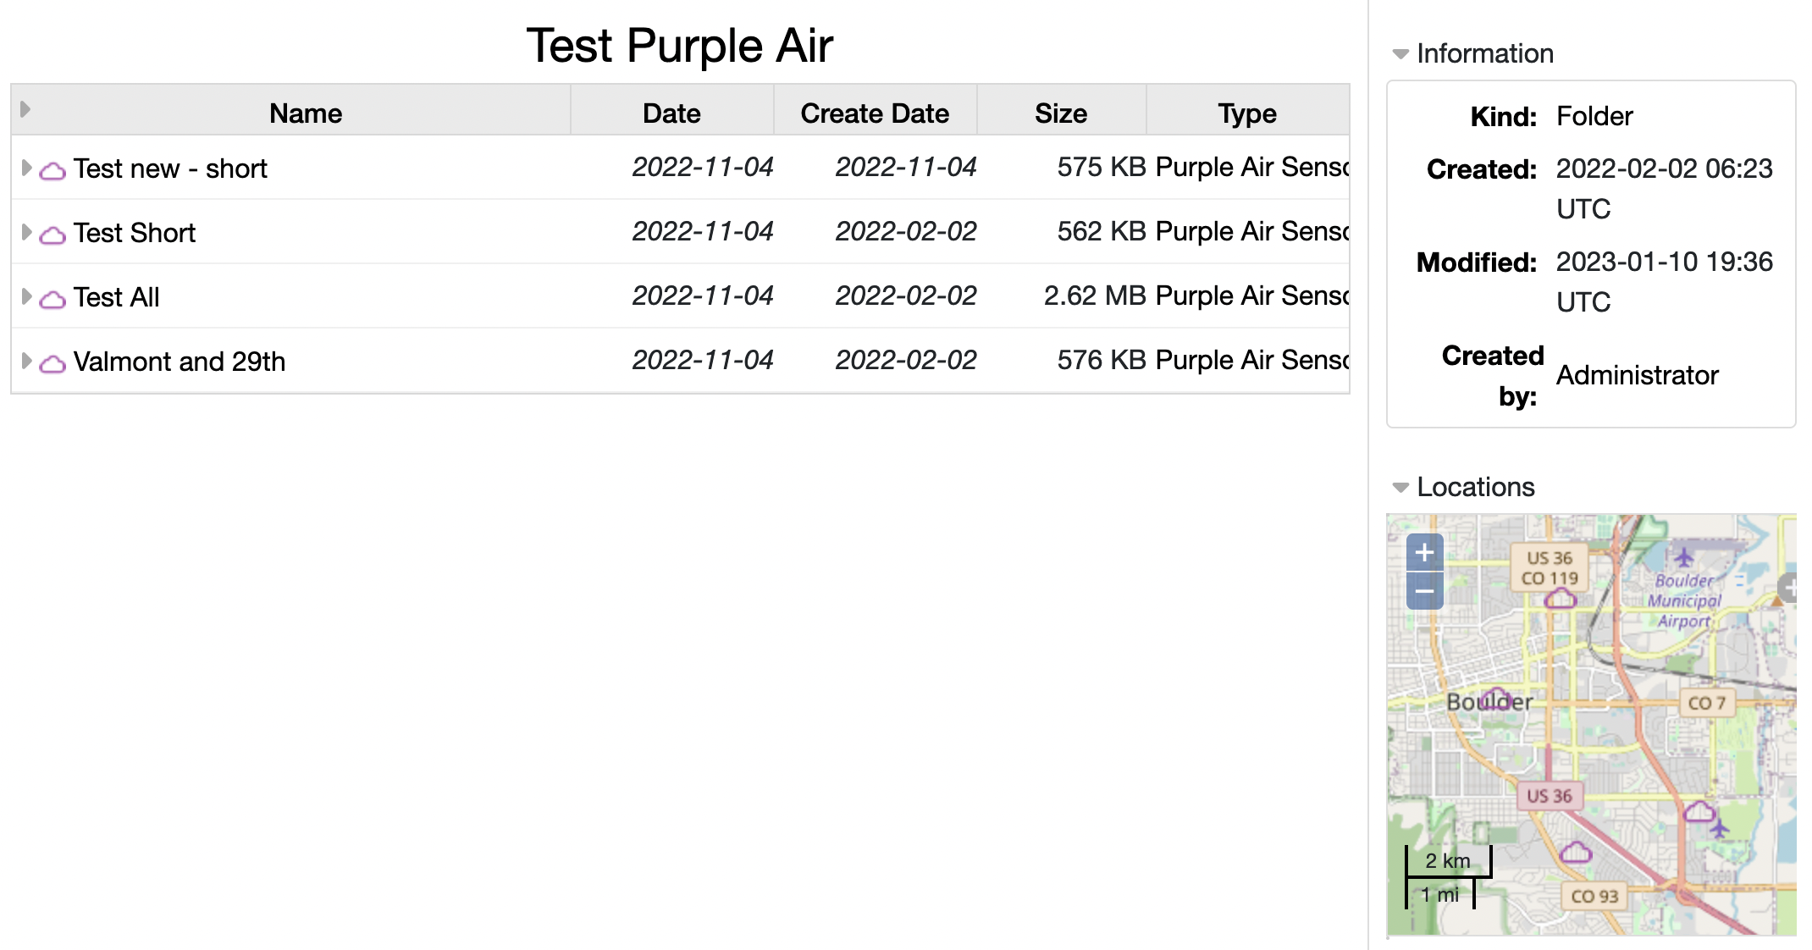Expand the Test All row

pos(26,296)
